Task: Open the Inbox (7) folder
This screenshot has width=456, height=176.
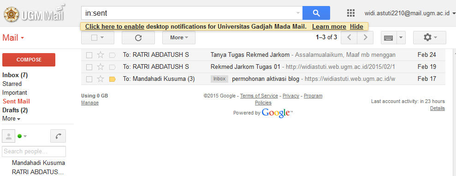Action: [x=15, y=75]
